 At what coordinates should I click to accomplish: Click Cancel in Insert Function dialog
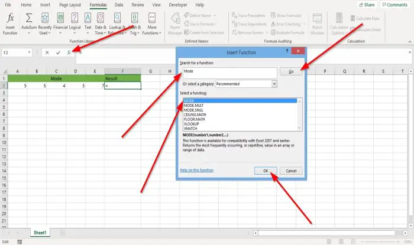pyautogui.click(x=291, y=171)
